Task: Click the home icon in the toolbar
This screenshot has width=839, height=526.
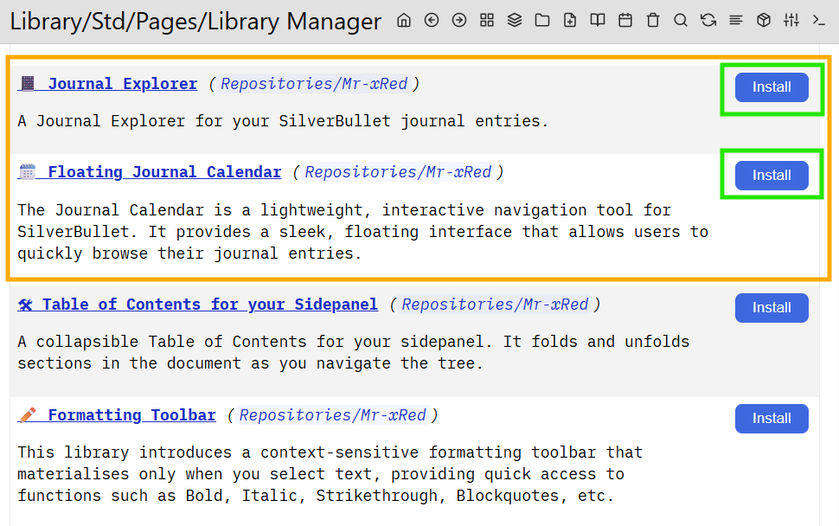Action: tap(404, 21)
